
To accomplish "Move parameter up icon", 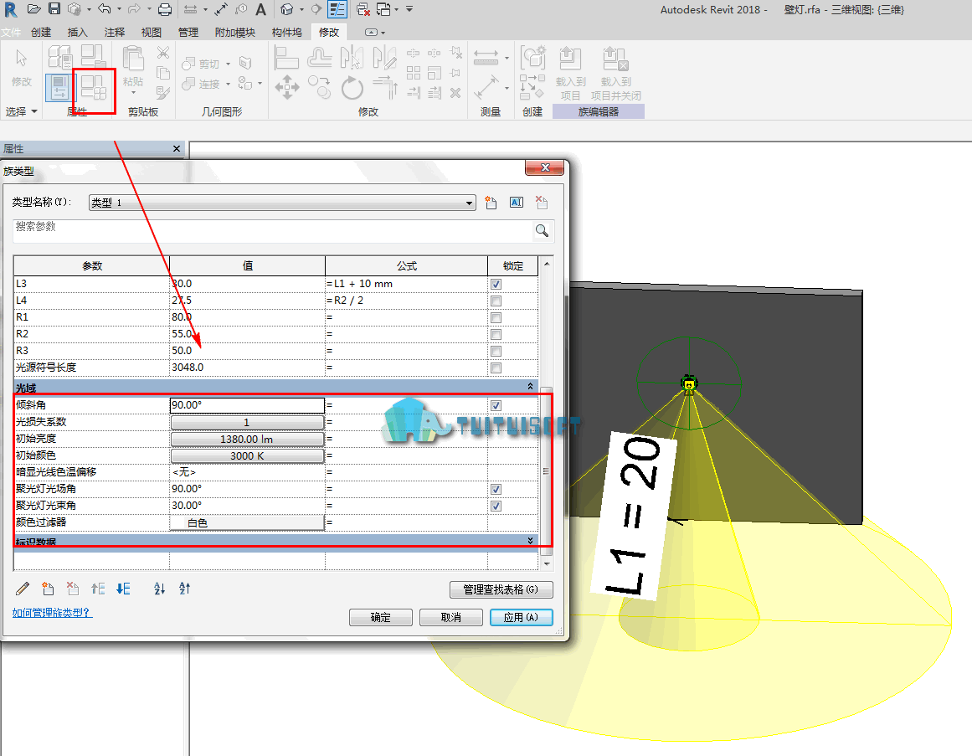I will 98,589.
